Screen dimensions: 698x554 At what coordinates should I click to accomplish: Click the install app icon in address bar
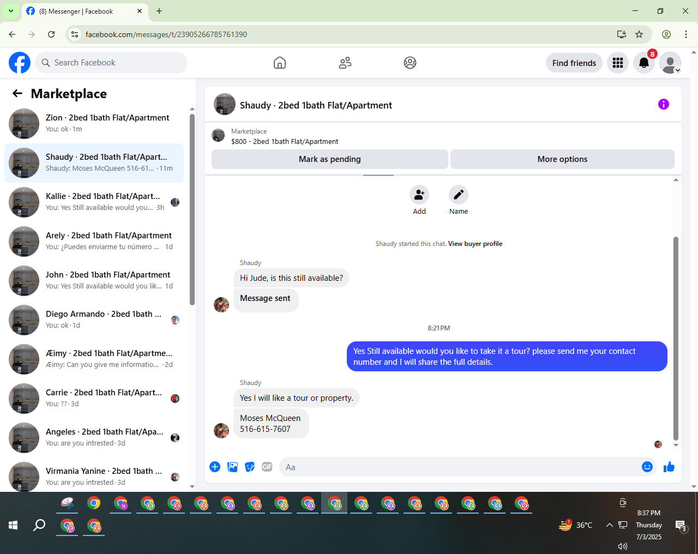(x=622, y=34)
